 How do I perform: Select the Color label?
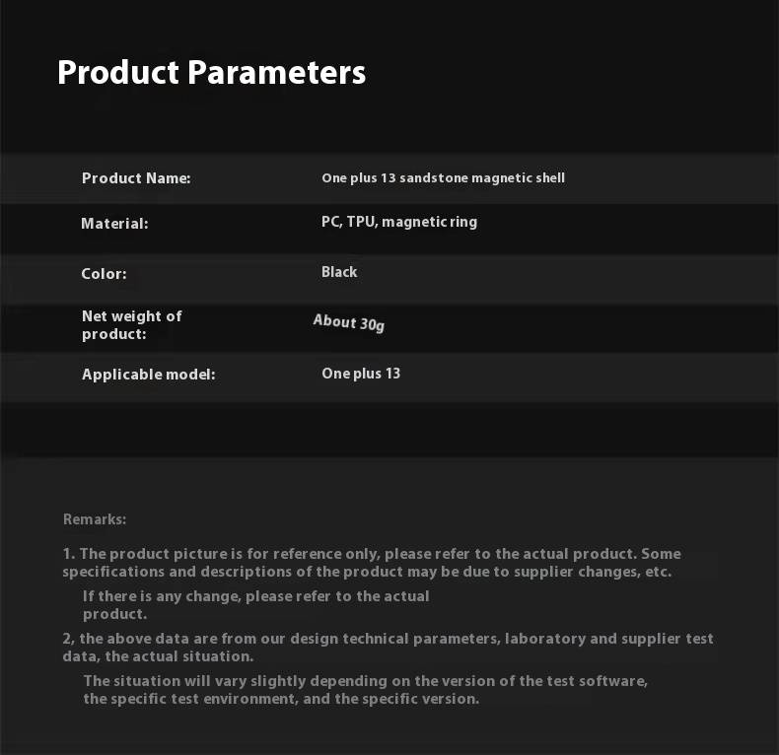click(x=104, y=274)
